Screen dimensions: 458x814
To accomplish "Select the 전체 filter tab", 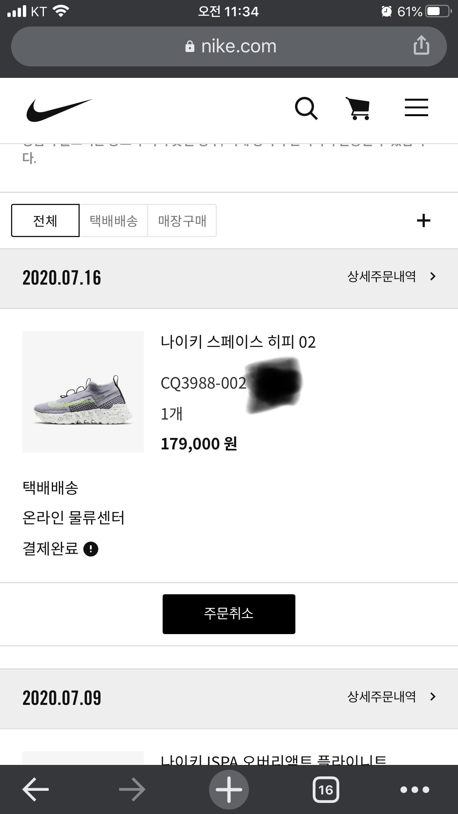I will [45, 220].
